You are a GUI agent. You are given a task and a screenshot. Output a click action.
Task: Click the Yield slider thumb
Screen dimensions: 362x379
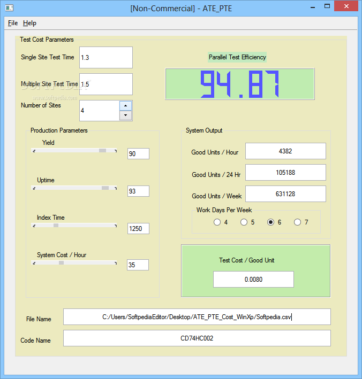[x=102, y=151]
